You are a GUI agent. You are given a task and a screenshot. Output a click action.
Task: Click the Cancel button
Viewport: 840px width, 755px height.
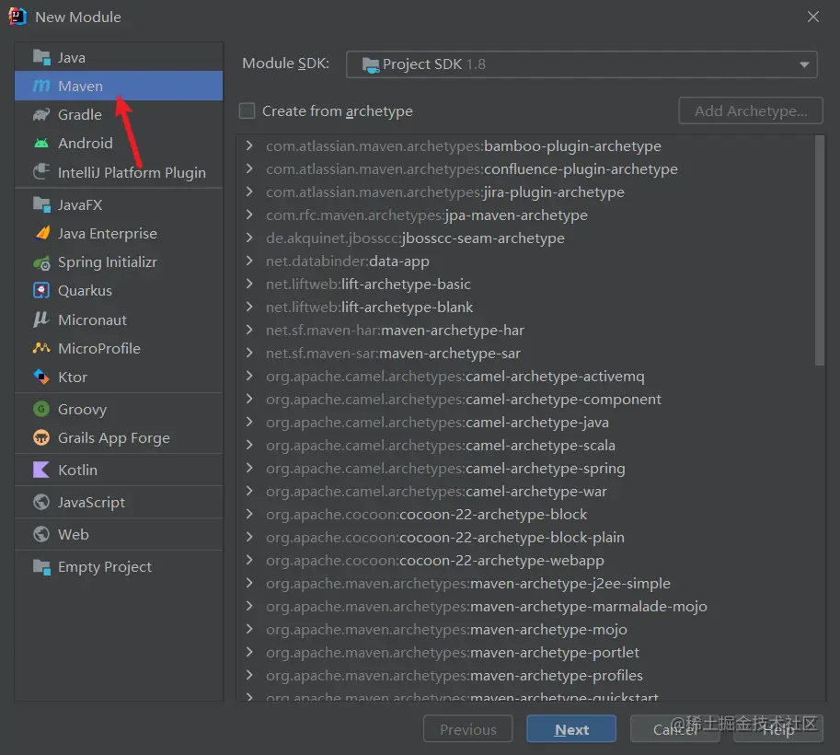coord(675,729)
